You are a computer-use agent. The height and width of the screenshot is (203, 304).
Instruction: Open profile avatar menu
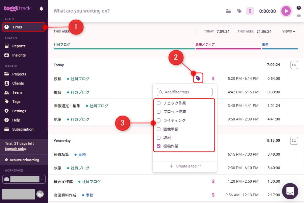pos(40,194)
